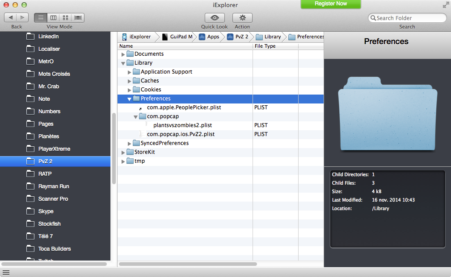Image resolution: width=451 pixels, height=277 pixels.
Task: Open Toca Builders app in sidebar
Action: (55, 248)
